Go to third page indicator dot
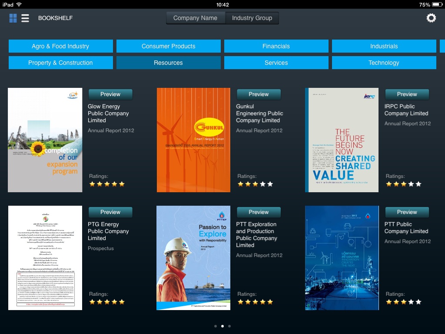The height and width of the screenshot is (334, 445). pos(229,326)
